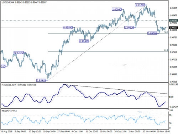Click the 1.01280 peak price label
178x134 pixels.
click(140, 5)
